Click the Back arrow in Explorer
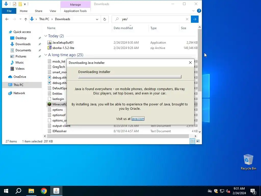Viewport: 261px width, 196px height. coord(7,19)
